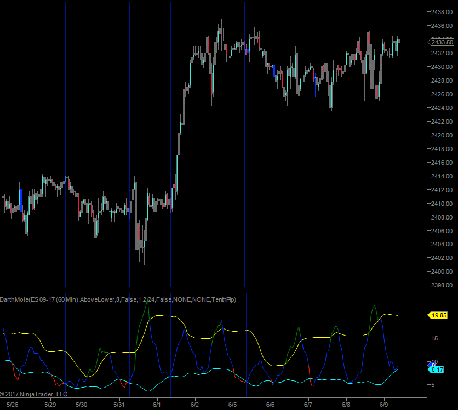Select the DarthMole indicator label text
458x410 pixels.
pos(118,299)
